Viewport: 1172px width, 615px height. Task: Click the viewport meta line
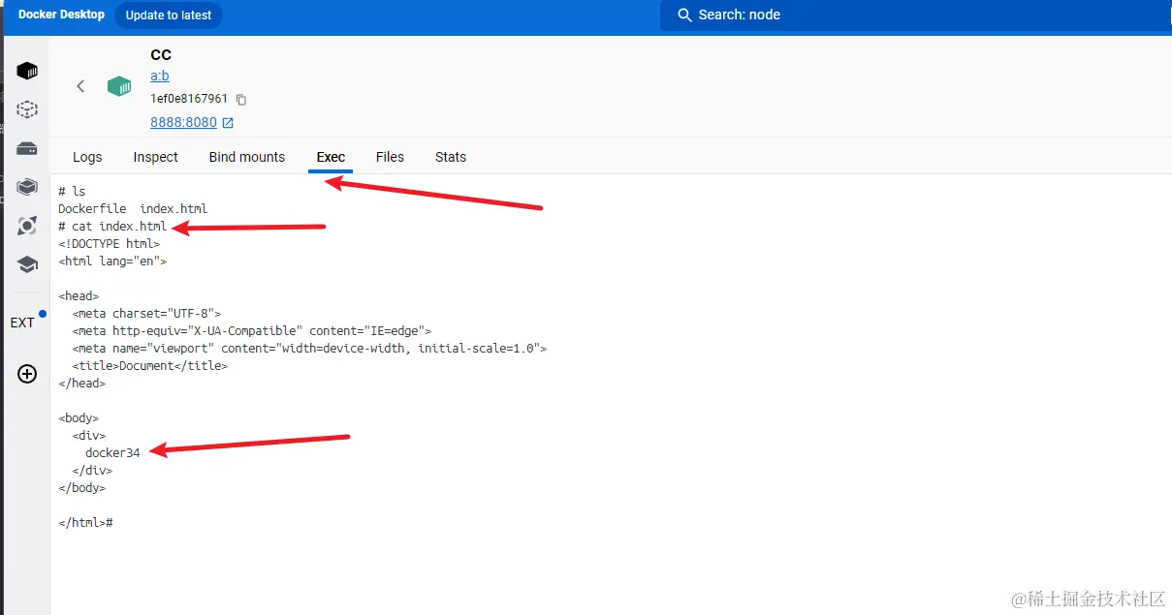pyautogui.click(x=309, y=349)
